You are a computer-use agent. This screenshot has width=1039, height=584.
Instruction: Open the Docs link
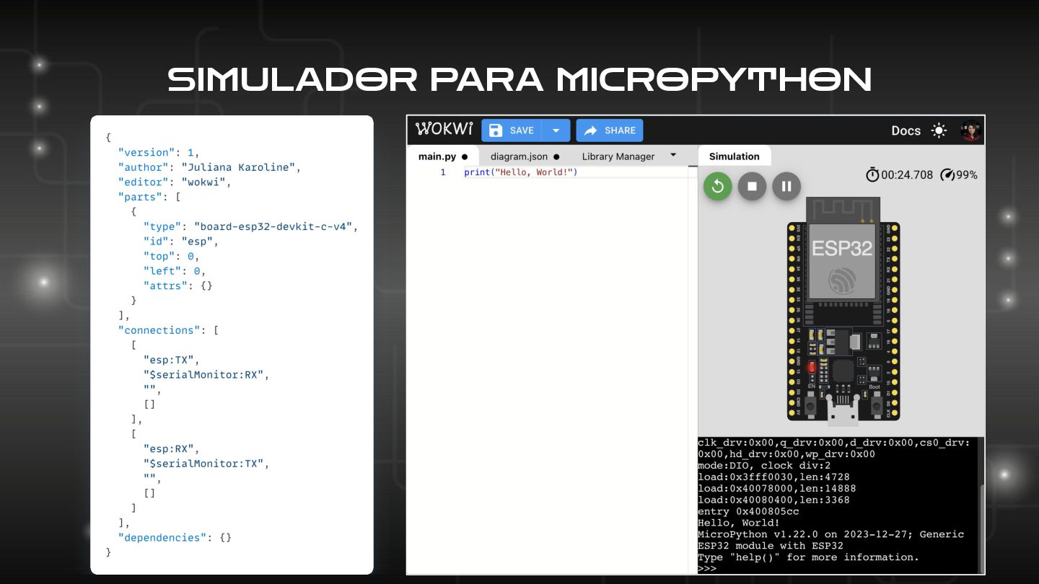point(906,130)
